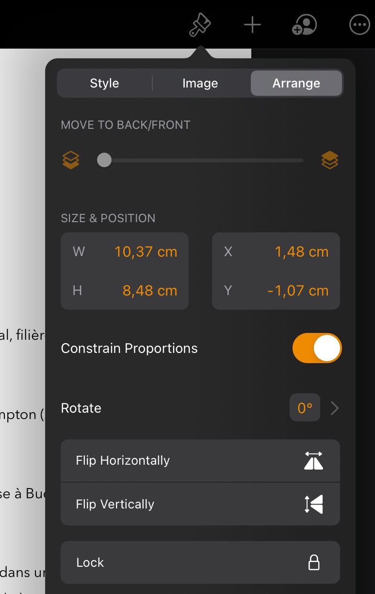This screenshot has height=594, width=375.
Task: Tap the Flip Horizontally mirror icon
Action: (x=313, y=460)
